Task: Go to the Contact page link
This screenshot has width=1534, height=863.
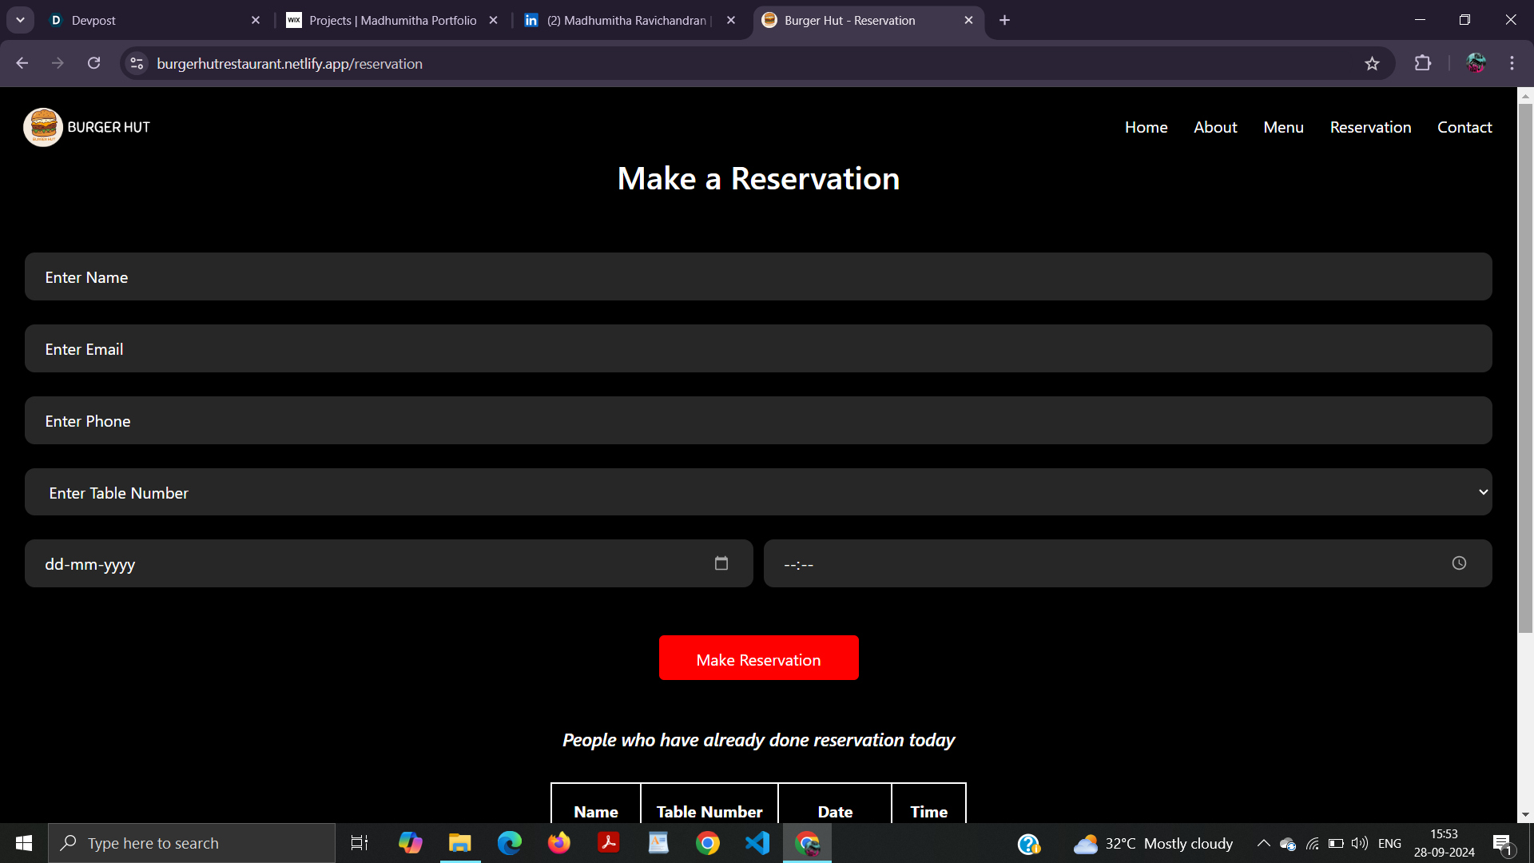Action: pos(1464,127)
